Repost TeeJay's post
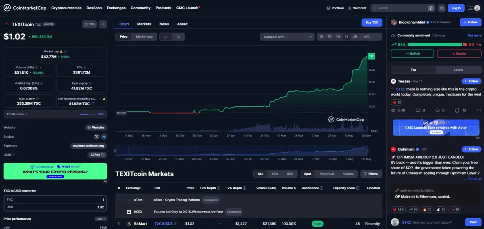This screenshot has height=229, width=484. point(440,110)
